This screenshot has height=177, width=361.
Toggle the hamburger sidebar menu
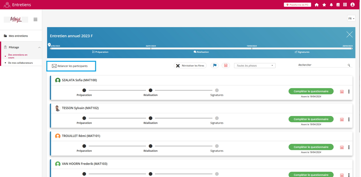(35, 19)
